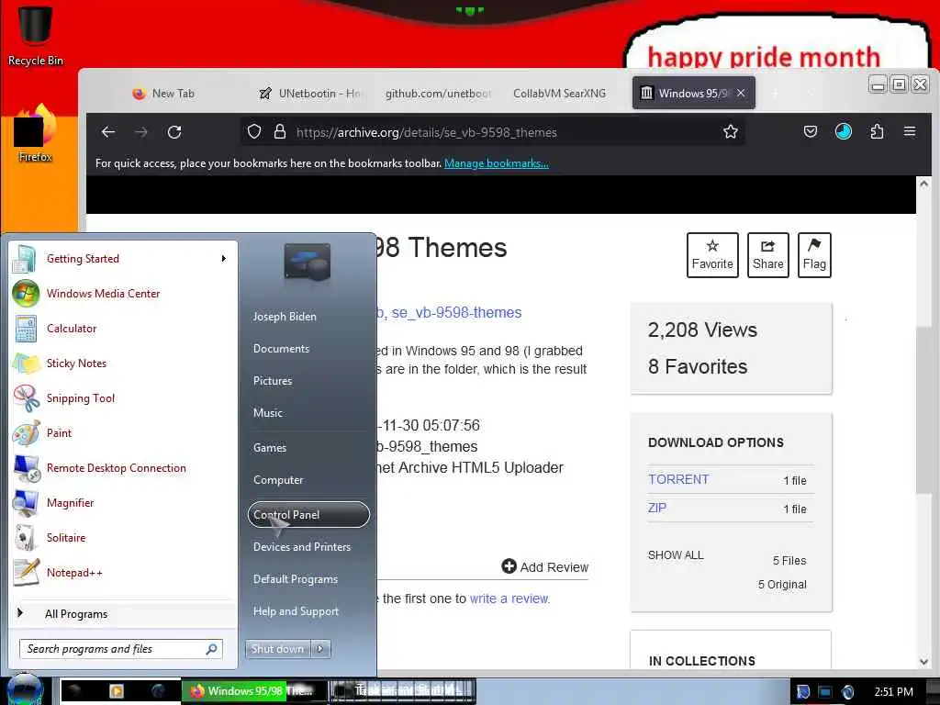Screen dimensions: 940x705
Task: Click the write a review link
Action: (509, 599)
